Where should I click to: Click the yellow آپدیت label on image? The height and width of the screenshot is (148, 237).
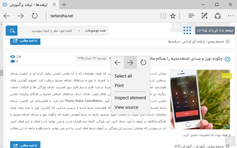[x=227, y=76]
